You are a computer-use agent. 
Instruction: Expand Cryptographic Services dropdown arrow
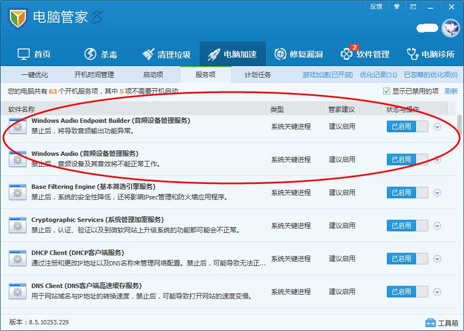click(x=437, y=226)
